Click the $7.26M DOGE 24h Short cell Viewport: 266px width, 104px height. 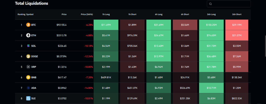[x=237, y=56]
